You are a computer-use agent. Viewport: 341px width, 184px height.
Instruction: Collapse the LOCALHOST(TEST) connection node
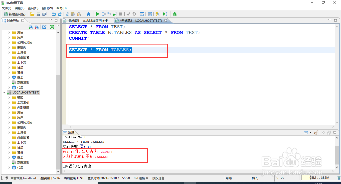pos(4,92)
